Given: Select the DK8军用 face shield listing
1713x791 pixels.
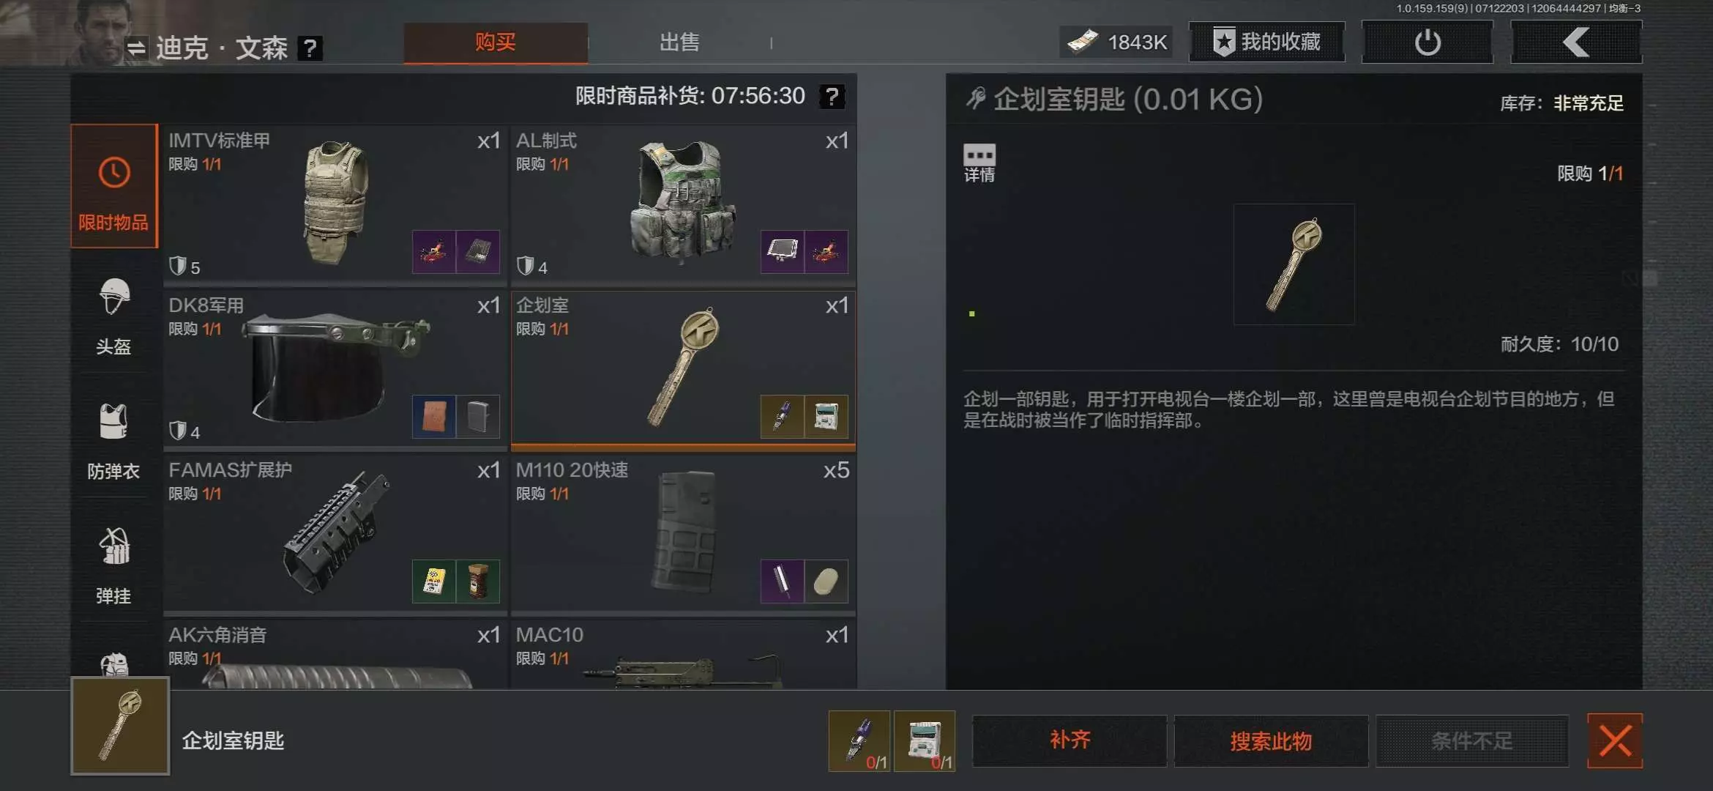Looking at the screenshot, I should (335, 368).
